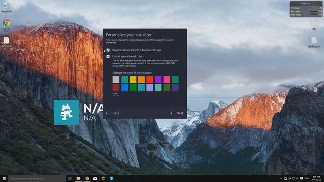The image size is (324, 182).
Task: Choose the bright red color swatch
Action: click(x=150, y=80)
